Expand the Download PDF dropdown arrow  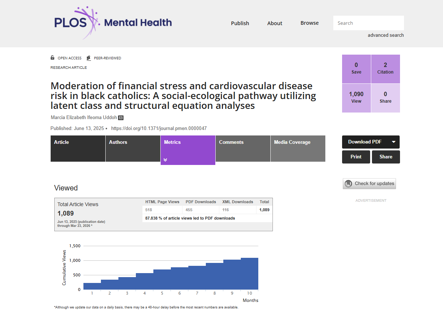click(393, 142)
